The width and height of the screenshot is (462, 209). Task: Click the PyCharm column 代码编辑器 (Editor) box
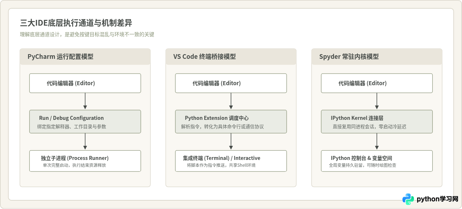coord(85,83)
